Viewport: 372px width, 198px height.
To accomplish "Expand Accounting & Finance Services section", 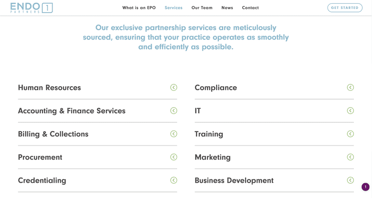I will tap(98, 111).
